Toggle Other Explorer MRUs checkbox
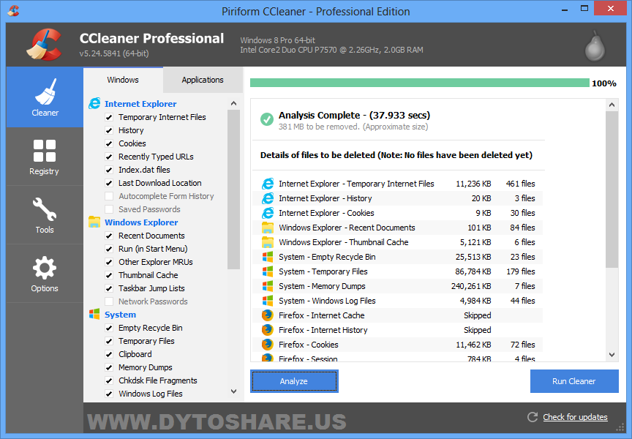 (109, 262)
